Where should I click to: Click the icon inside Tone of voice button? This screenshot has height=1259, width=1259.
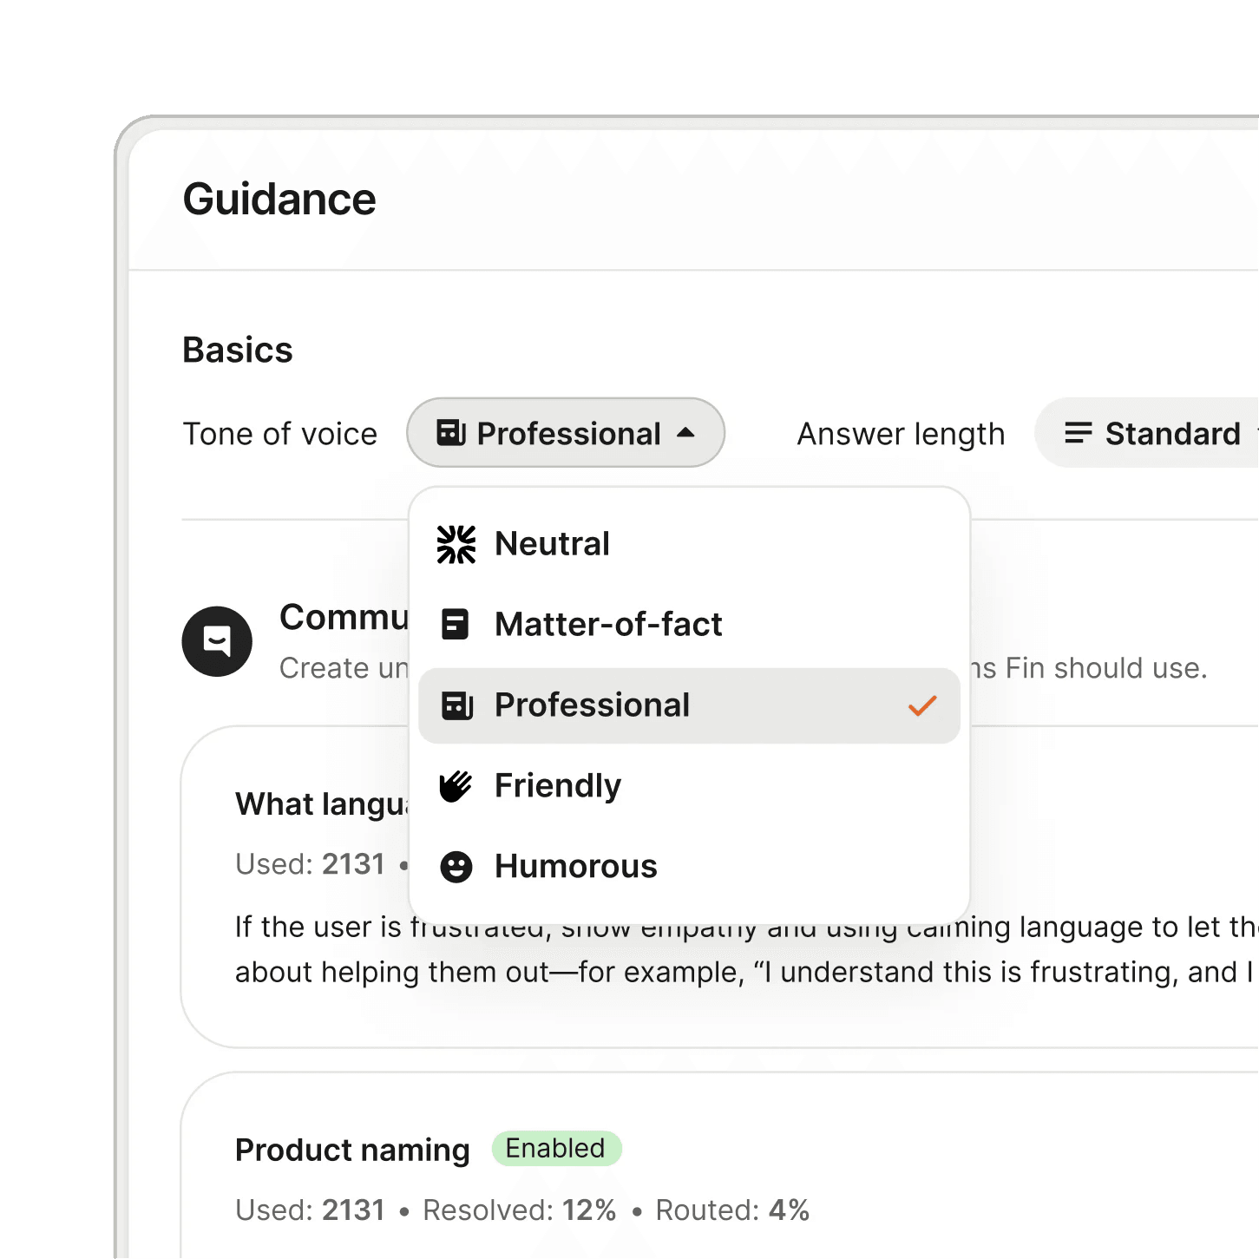tap(451, 433)
